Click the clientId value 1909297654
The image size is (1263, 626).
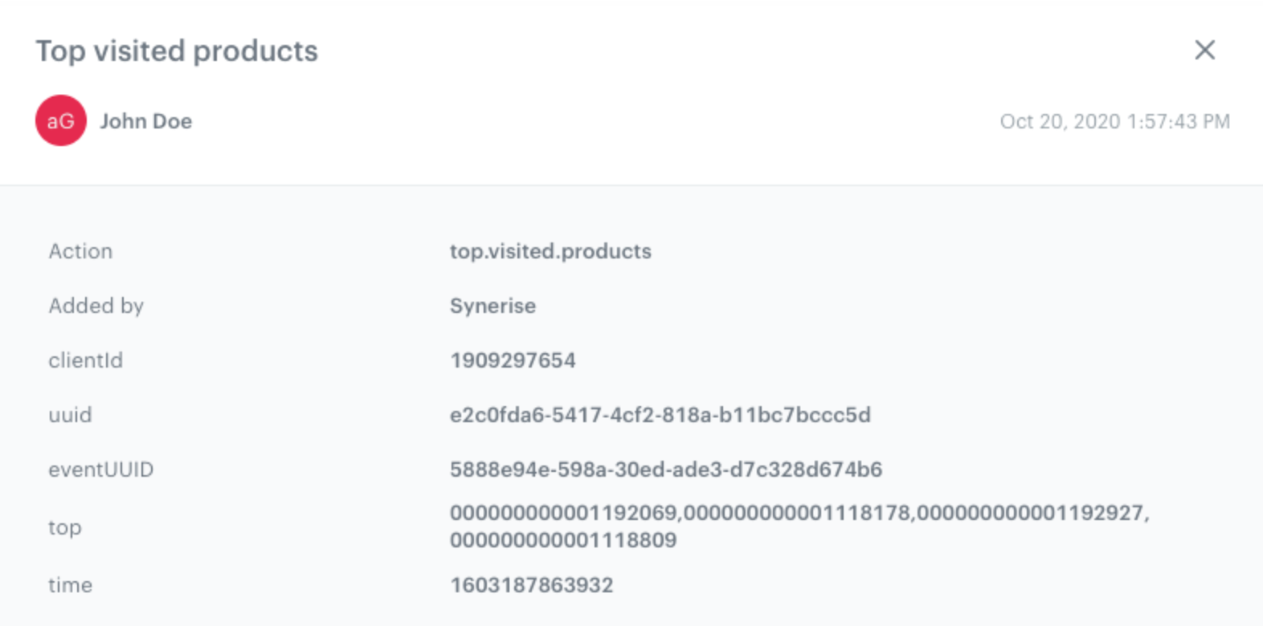(x=512, y=360)
